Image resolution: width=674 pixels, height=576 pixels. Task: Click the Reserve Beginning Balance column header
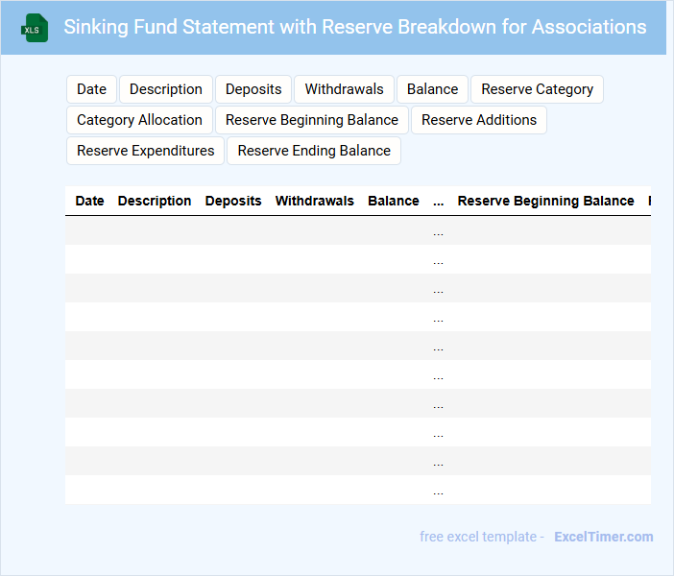tap(545, 201)
